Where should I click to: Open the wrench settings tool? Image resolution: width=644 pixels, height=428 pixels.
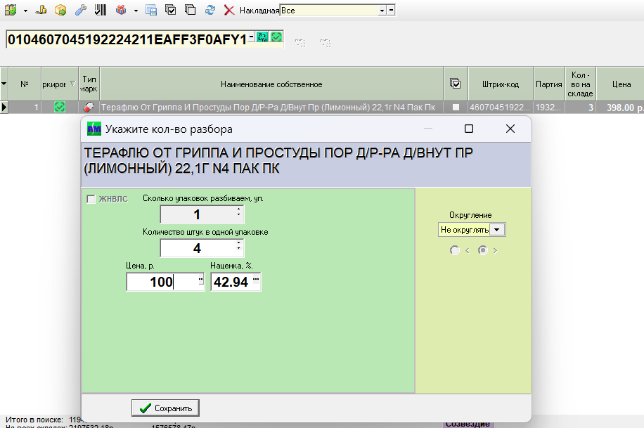(80, 10)
